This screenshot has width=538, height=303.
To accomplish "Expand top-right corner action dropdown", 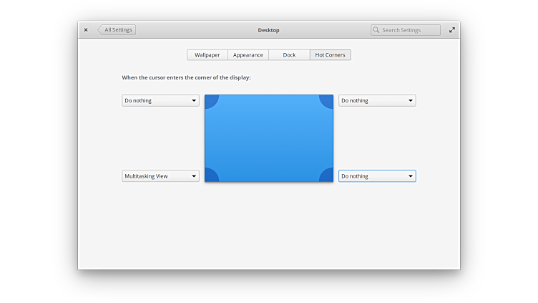I will pyautogui.click(x=377, y=101).
